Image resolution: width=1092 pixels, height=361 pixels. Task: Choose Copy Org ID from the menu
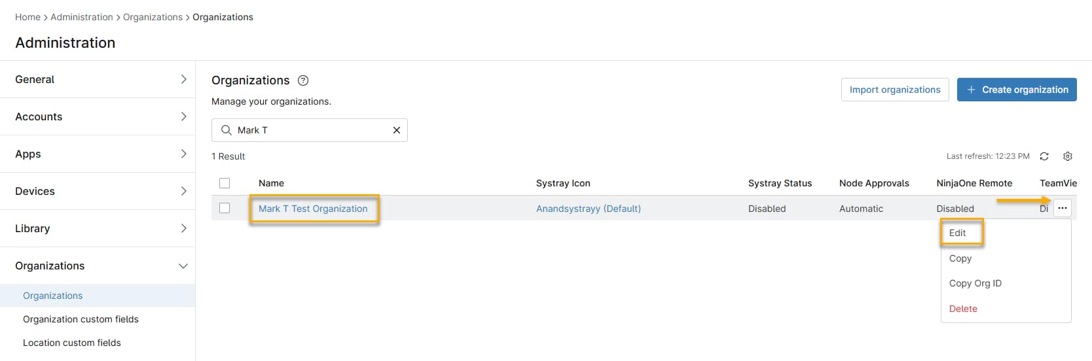975,283
